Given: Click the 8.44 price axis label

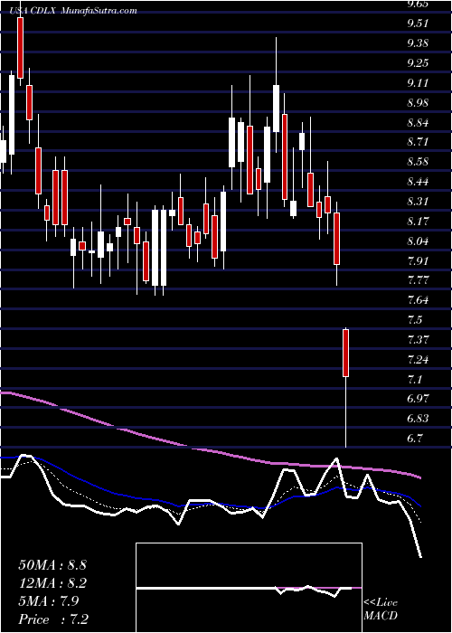Looking at the screenshot, I should tap(419, 182).
